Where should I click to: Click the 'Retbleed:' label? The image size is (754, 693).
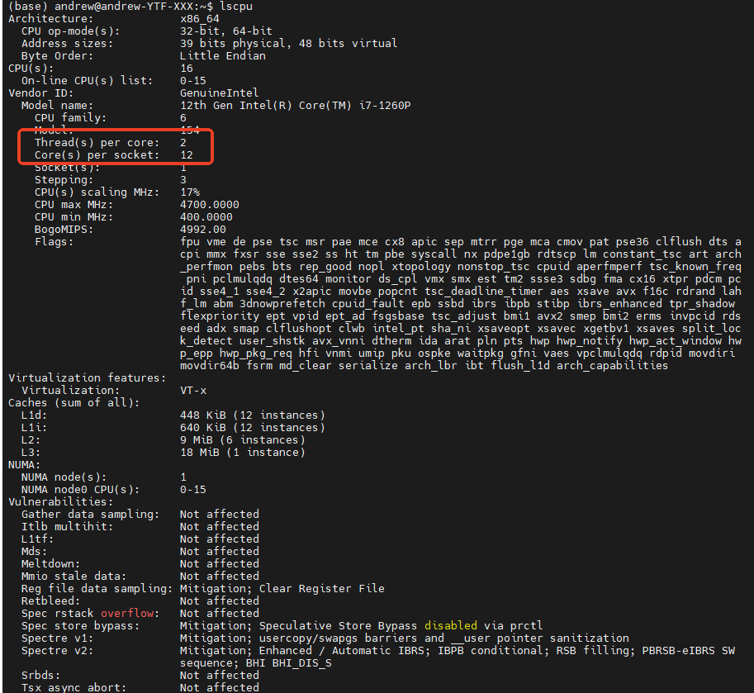(x=50, y=601)
